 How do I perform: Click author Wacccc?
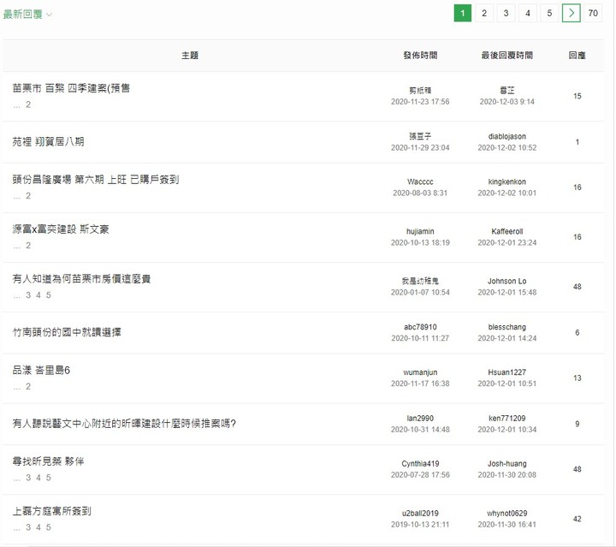tap(420, 182)
